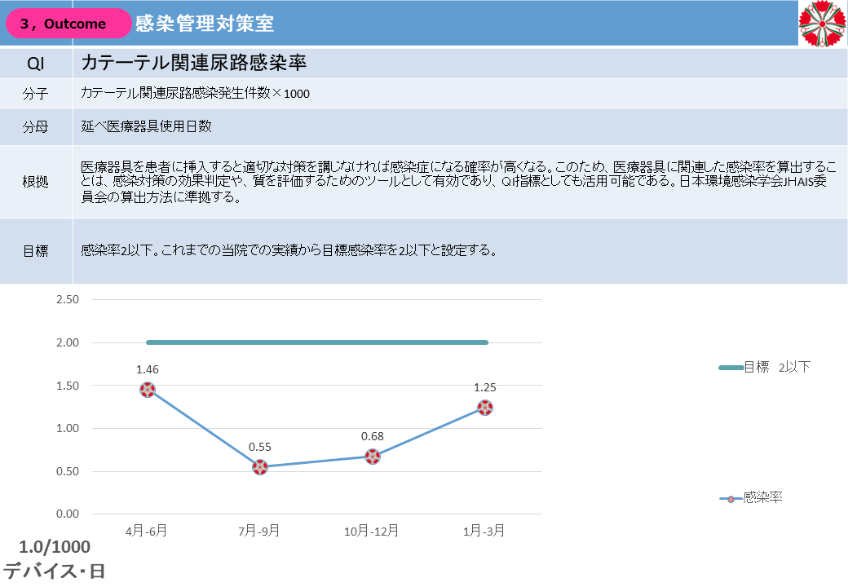
Task: Click the 分子 row label
Action: 36,94
